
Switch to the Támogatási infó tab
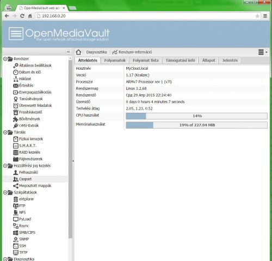180,60
